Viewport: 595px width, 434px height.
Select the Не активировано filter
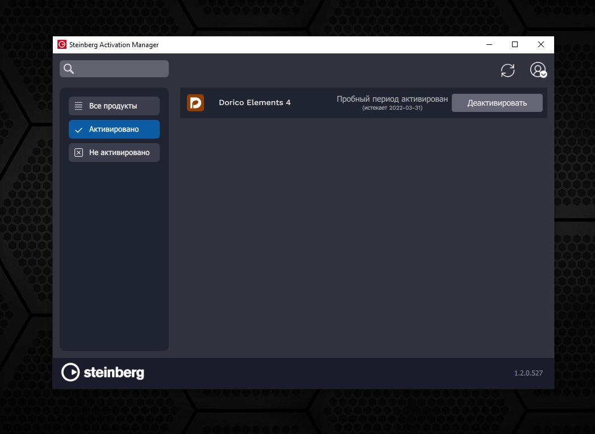click(114, 152)
